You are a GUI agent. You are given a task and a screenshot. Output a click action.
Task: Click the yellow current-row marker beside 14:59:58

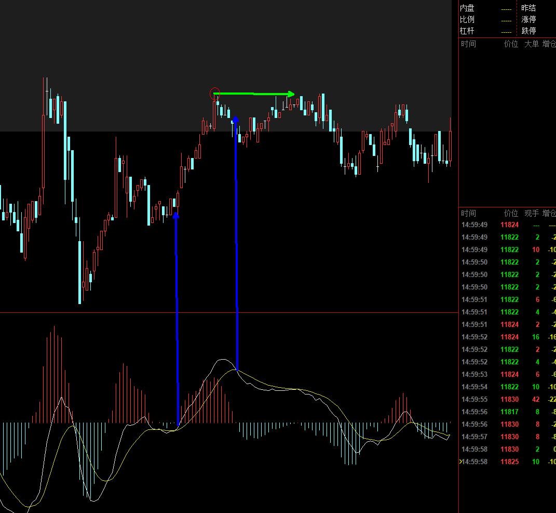click(x=460, y=462)
